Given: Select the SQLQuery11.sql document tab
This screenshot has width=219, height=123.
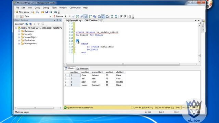Looking at the screenshot, I should 85,20.
